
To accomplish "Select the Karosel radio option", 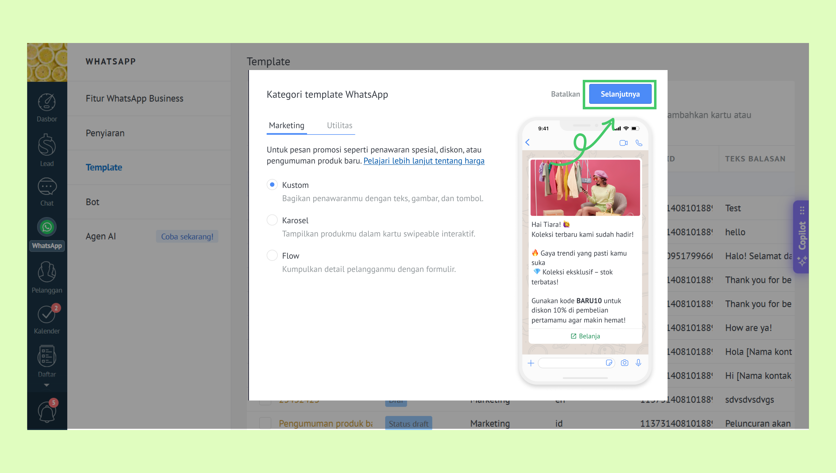I will [x=272, y=220].
